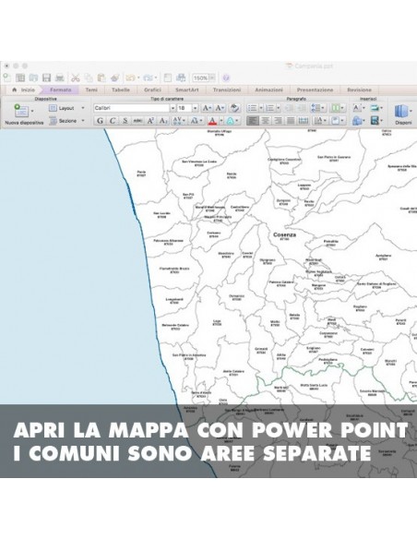This screenshot has width=417, height=539.
Task: Toggle italic with the C button
Action: click(113, 121)
